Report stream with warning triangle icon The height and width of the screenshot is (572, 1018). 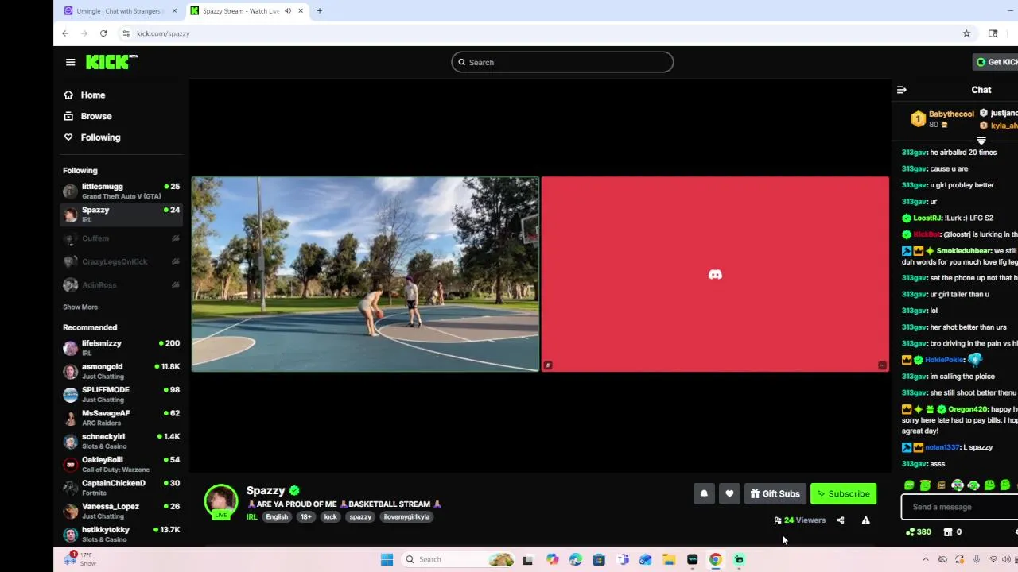pos(865,520)
